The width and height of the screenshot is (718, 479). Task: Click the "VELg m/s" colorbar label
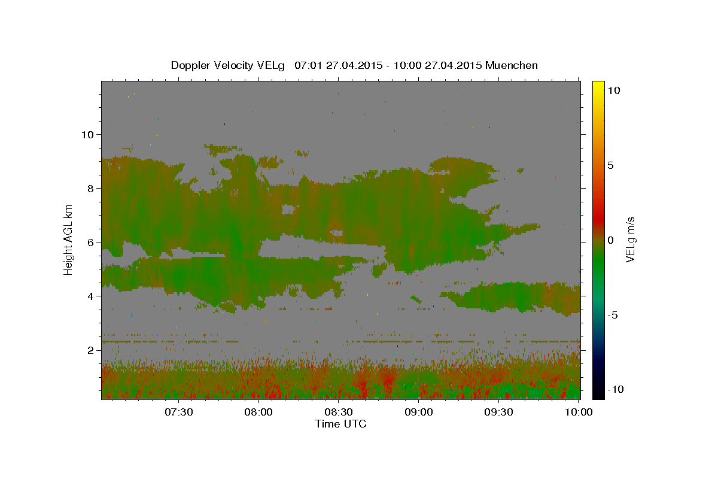(x=630, y=240)
